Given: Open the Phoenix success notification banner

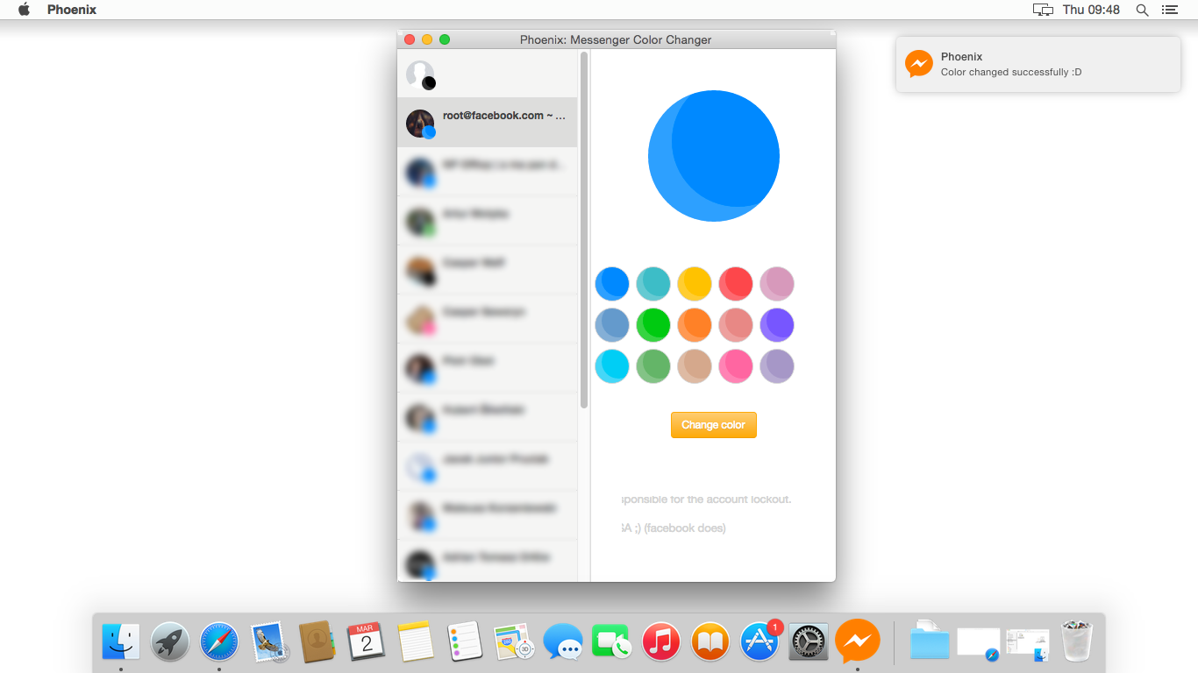Looking at the screenshot, I should pyautogui.click(x=1038, y=64).
